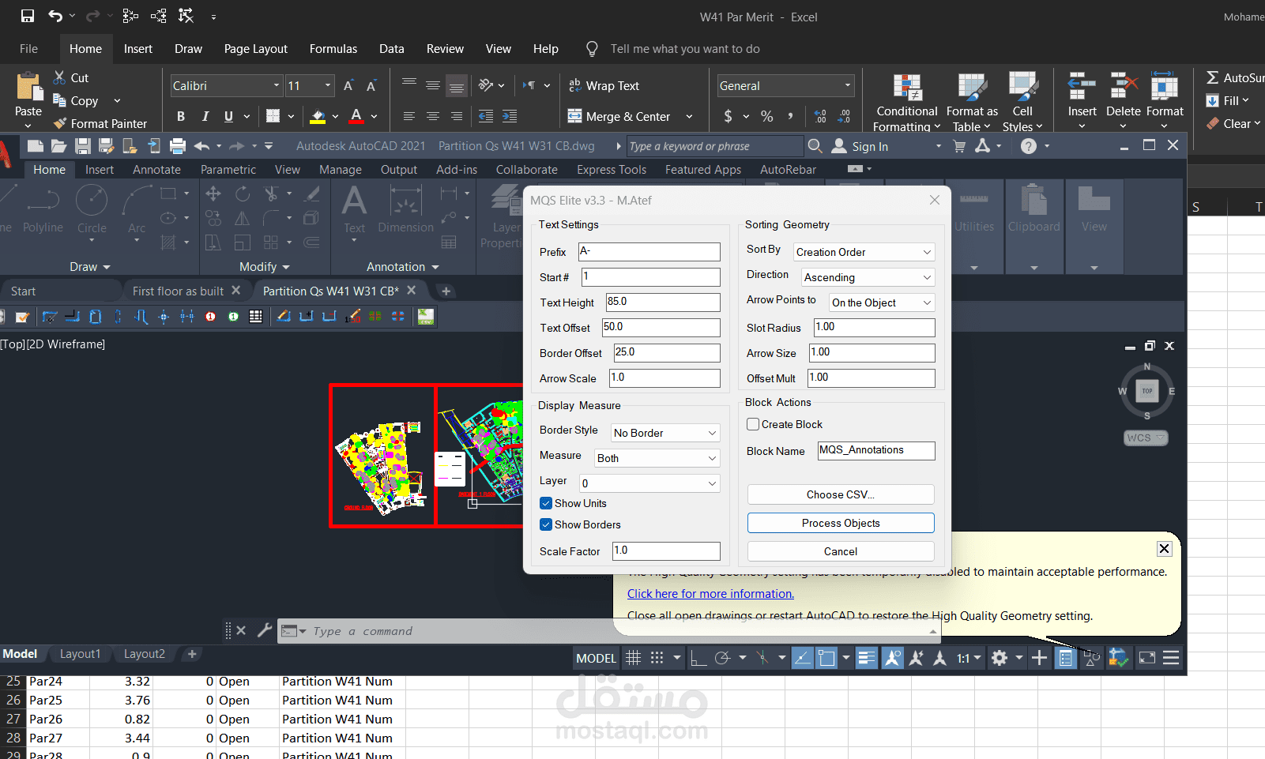The height and width of the screenshot is (759, 1265).
Task: Open AutoCAD Workspace Switching gear icon
Action: click(x=1000, y=658)
